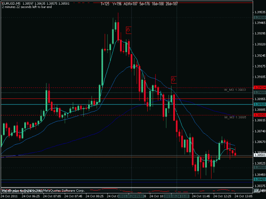Click the 1.39105 price scale value
Image resolution: width=266 pixels, height=199 pixels.
click(260, 77)
